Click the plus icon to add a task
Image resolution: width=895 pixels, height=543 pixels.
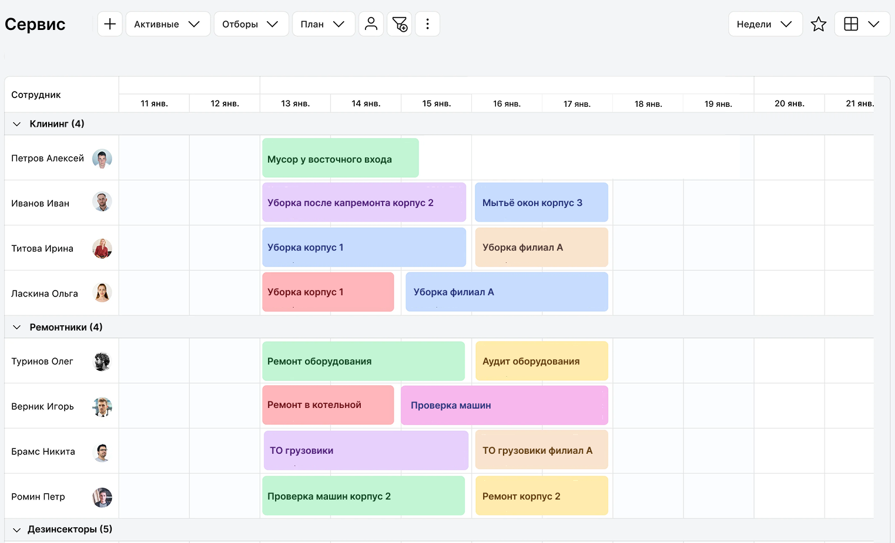(x=110, y=24)
